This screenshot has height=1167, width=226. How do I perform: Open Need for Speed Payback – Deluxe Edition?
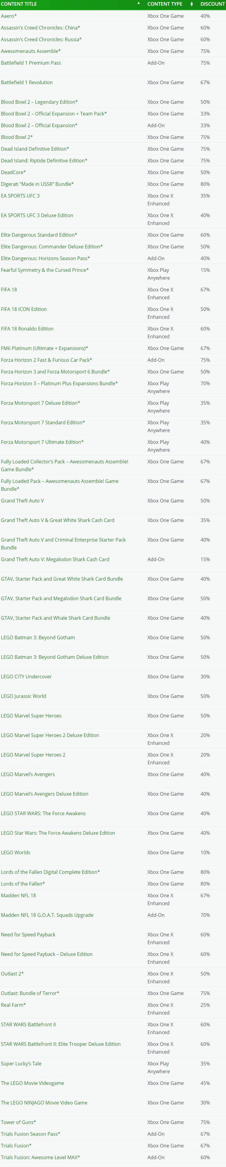click(46, 954)
